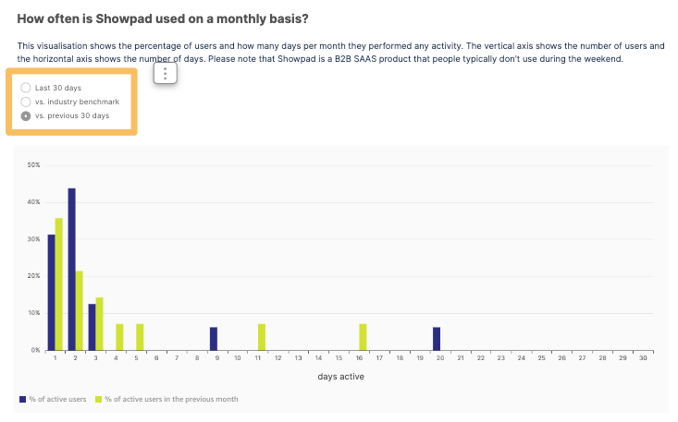Open the three-dot options menu
The width and height of the screenshot is (678, 422).
tap(165, 74)
